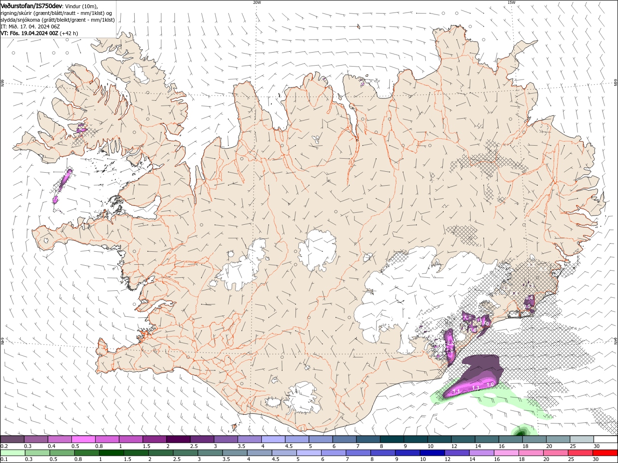Click the "1.1" precipitation value offshore

pyautogui.click(x=456, y=391)
